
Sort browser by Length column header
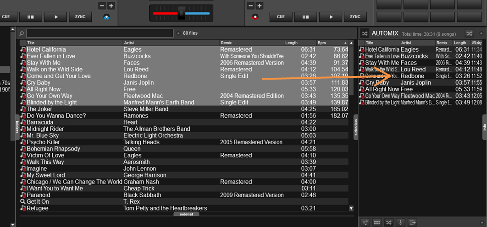tap(300, 43)
